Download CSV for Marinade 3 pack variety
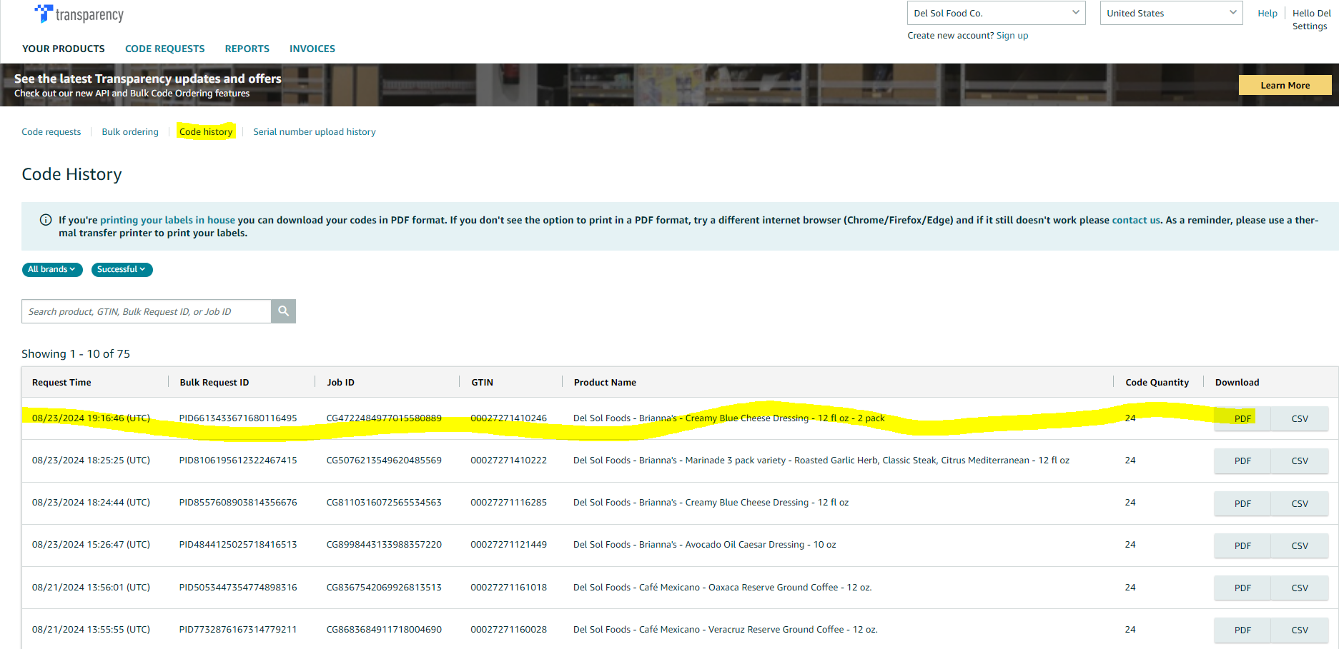The height and width of the screenshot is (649, 1339). (1300, 461)
